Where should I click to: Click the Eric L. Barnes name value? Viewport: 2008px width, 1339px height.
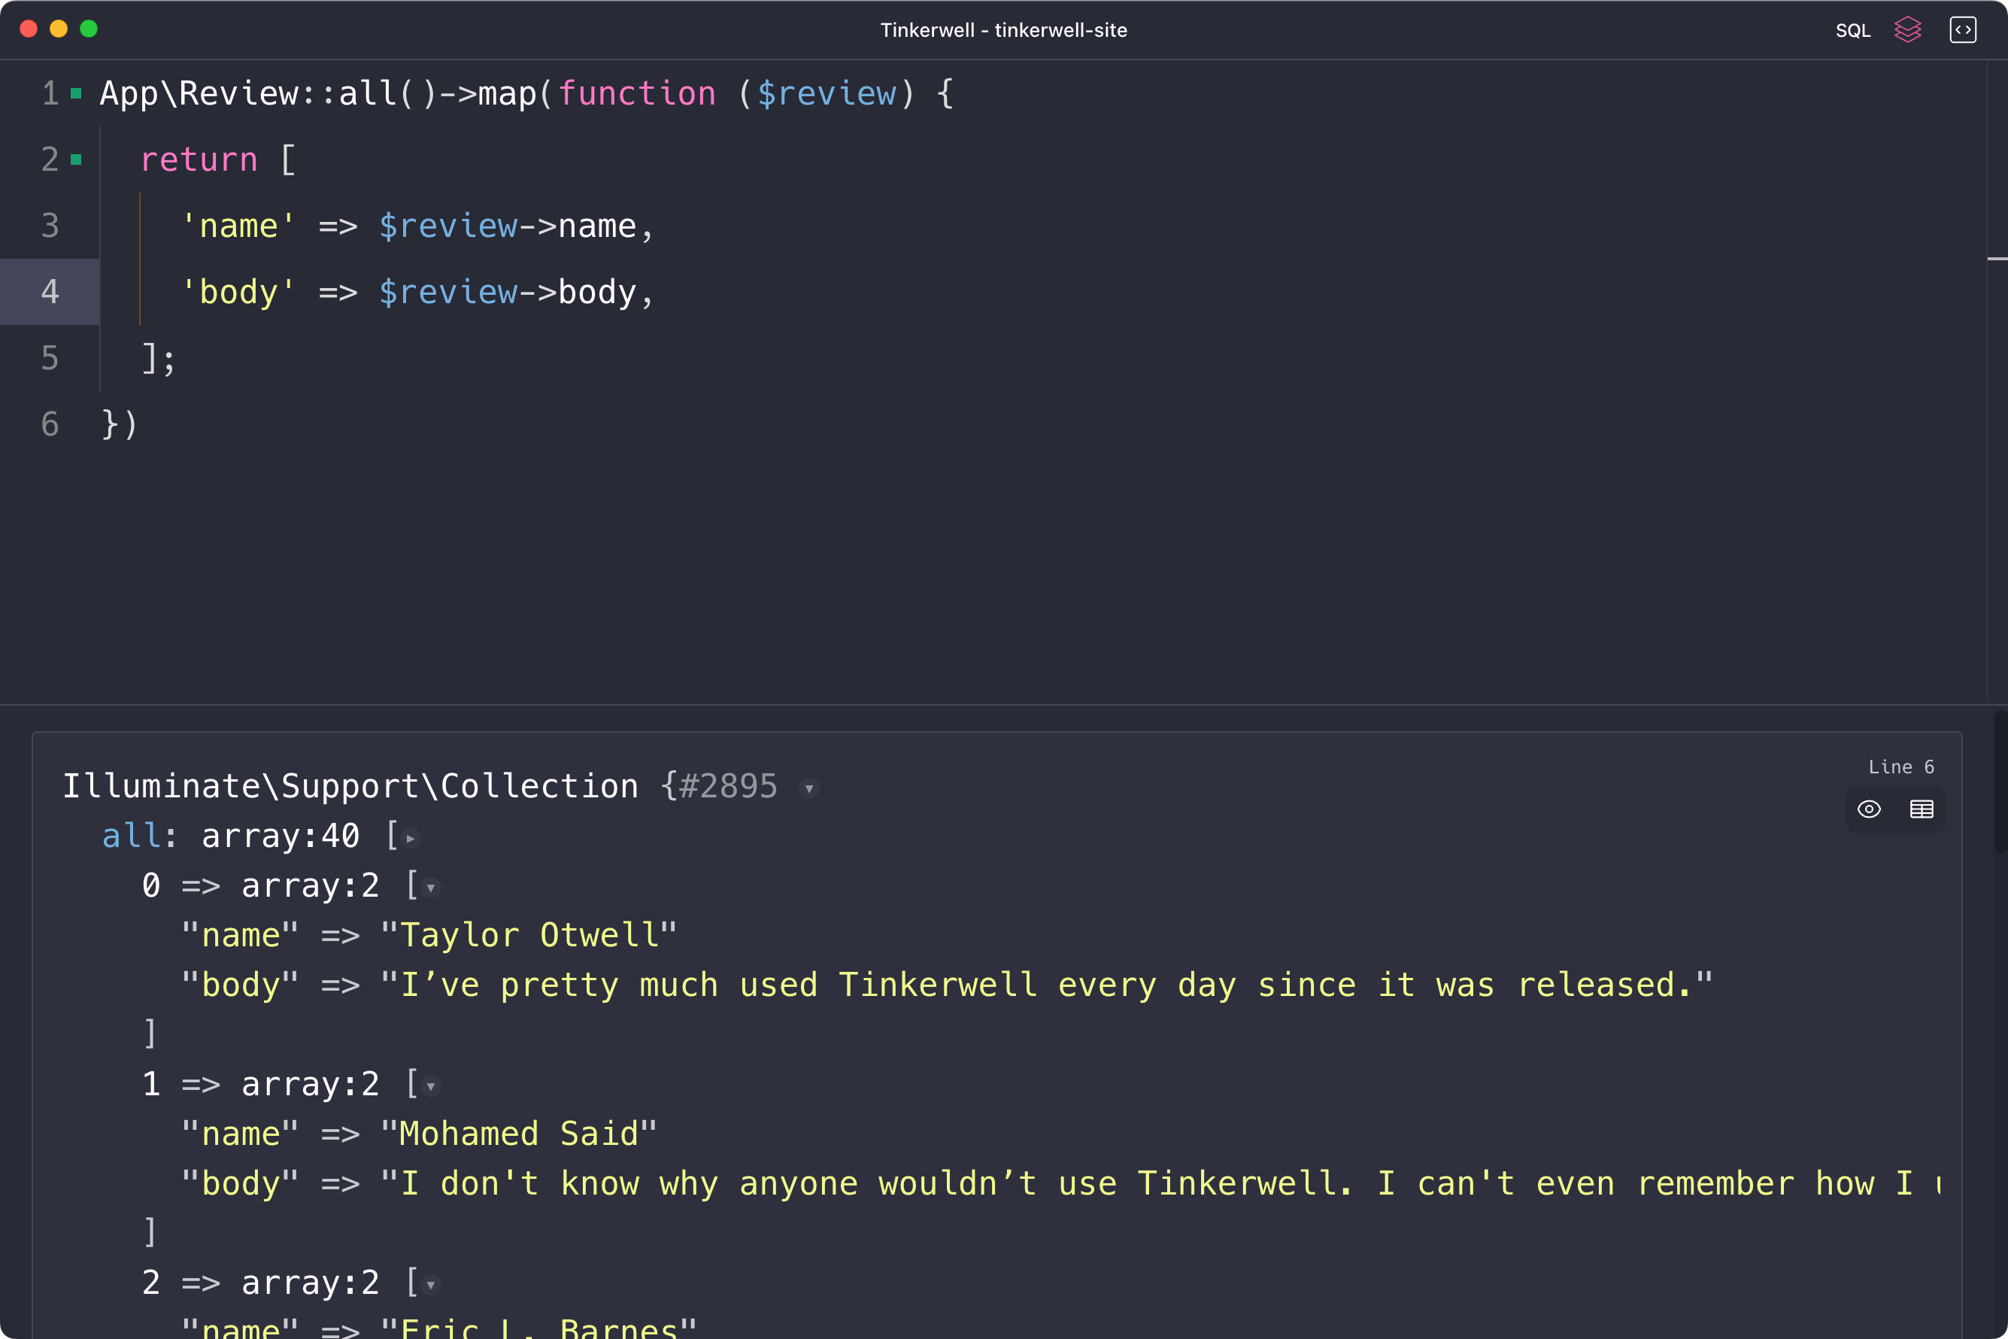coord(538,1328)
